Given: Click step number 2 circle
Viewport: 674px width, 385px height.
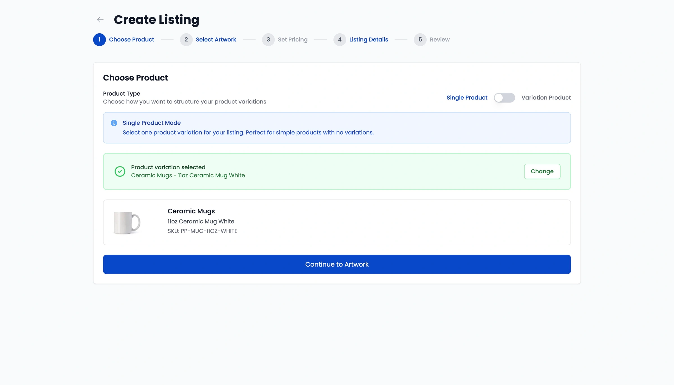Looking at the screenshot, I should pyautogui.click(x=186, y=40).
